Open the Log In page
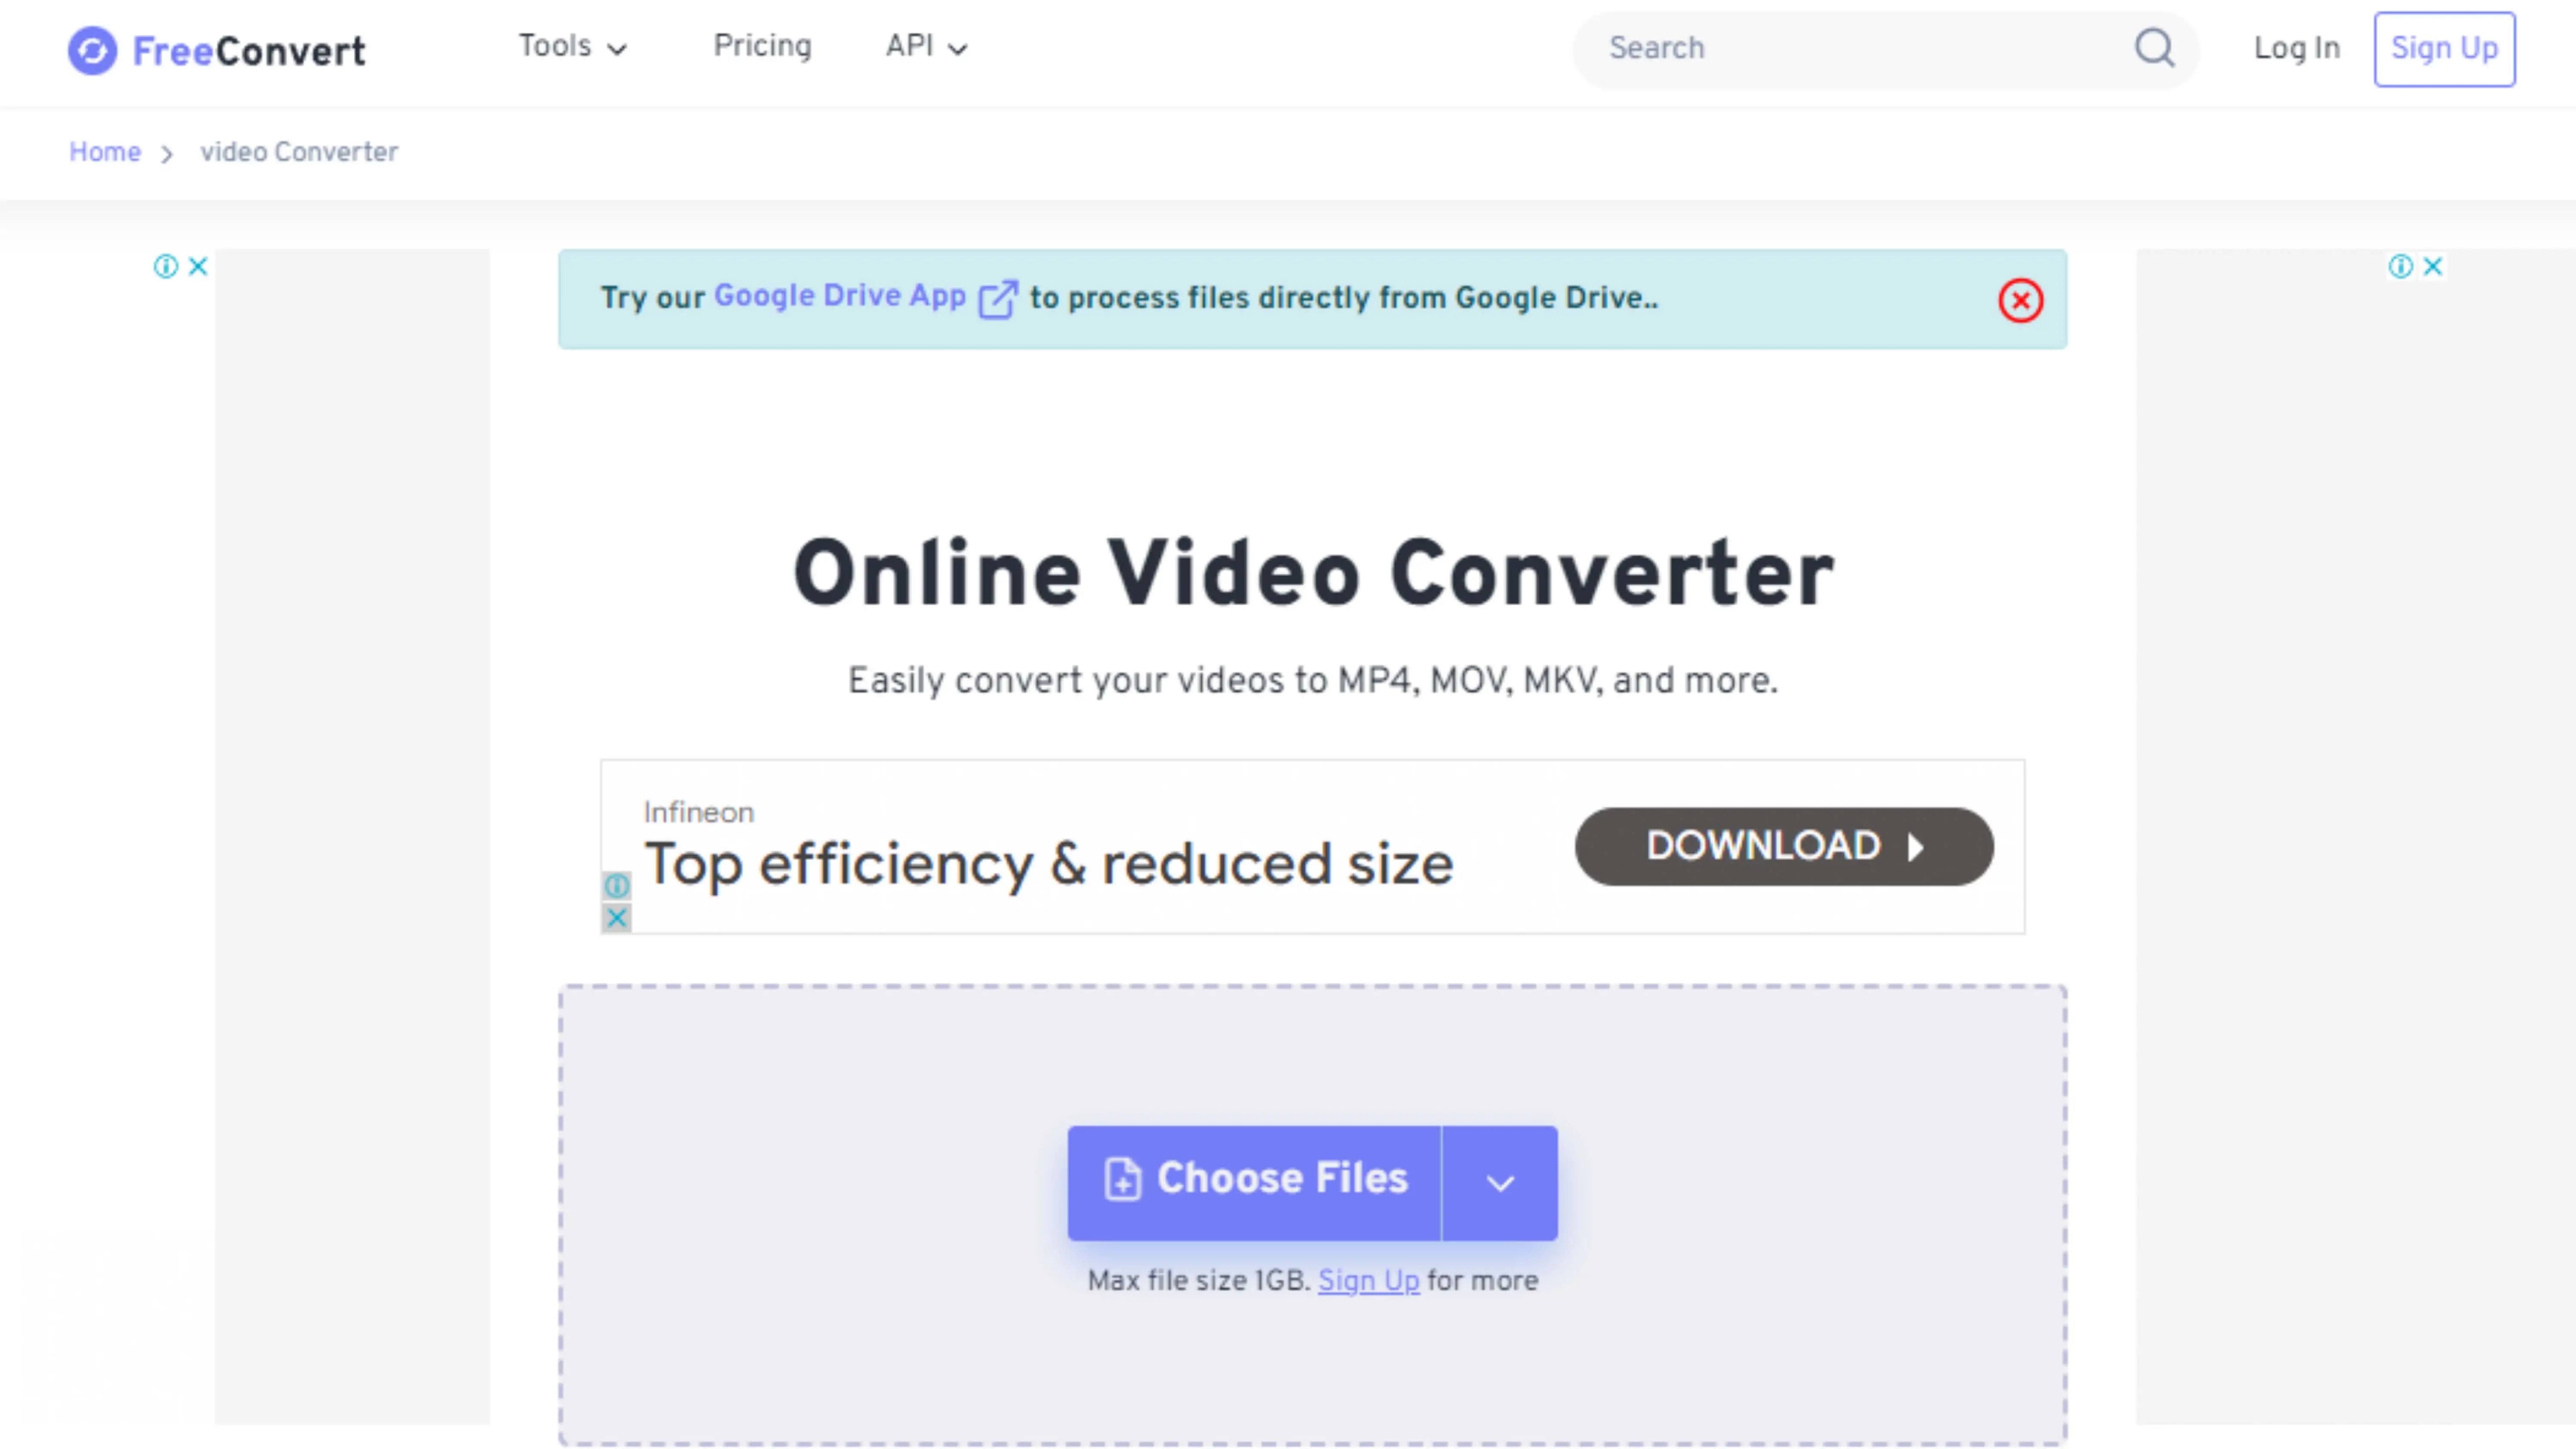 pyautogui.click(x=2296, y=48)
